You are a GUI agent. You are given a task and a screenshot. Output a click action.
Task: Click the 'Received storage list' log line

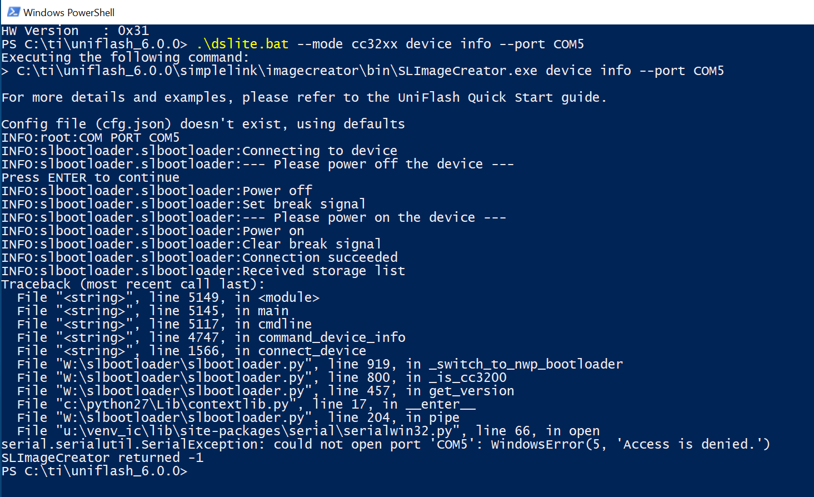tap(203, 271)
